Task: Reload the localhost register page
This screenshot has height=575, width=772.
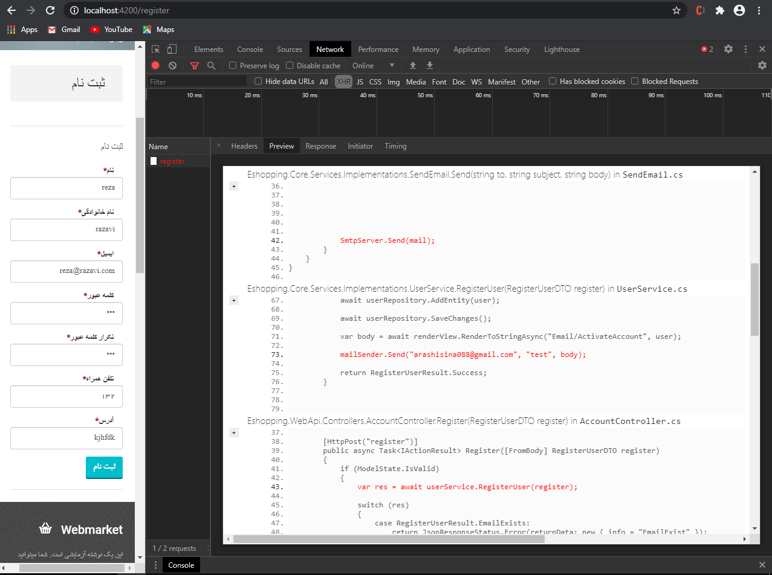Action: [50, 10]
